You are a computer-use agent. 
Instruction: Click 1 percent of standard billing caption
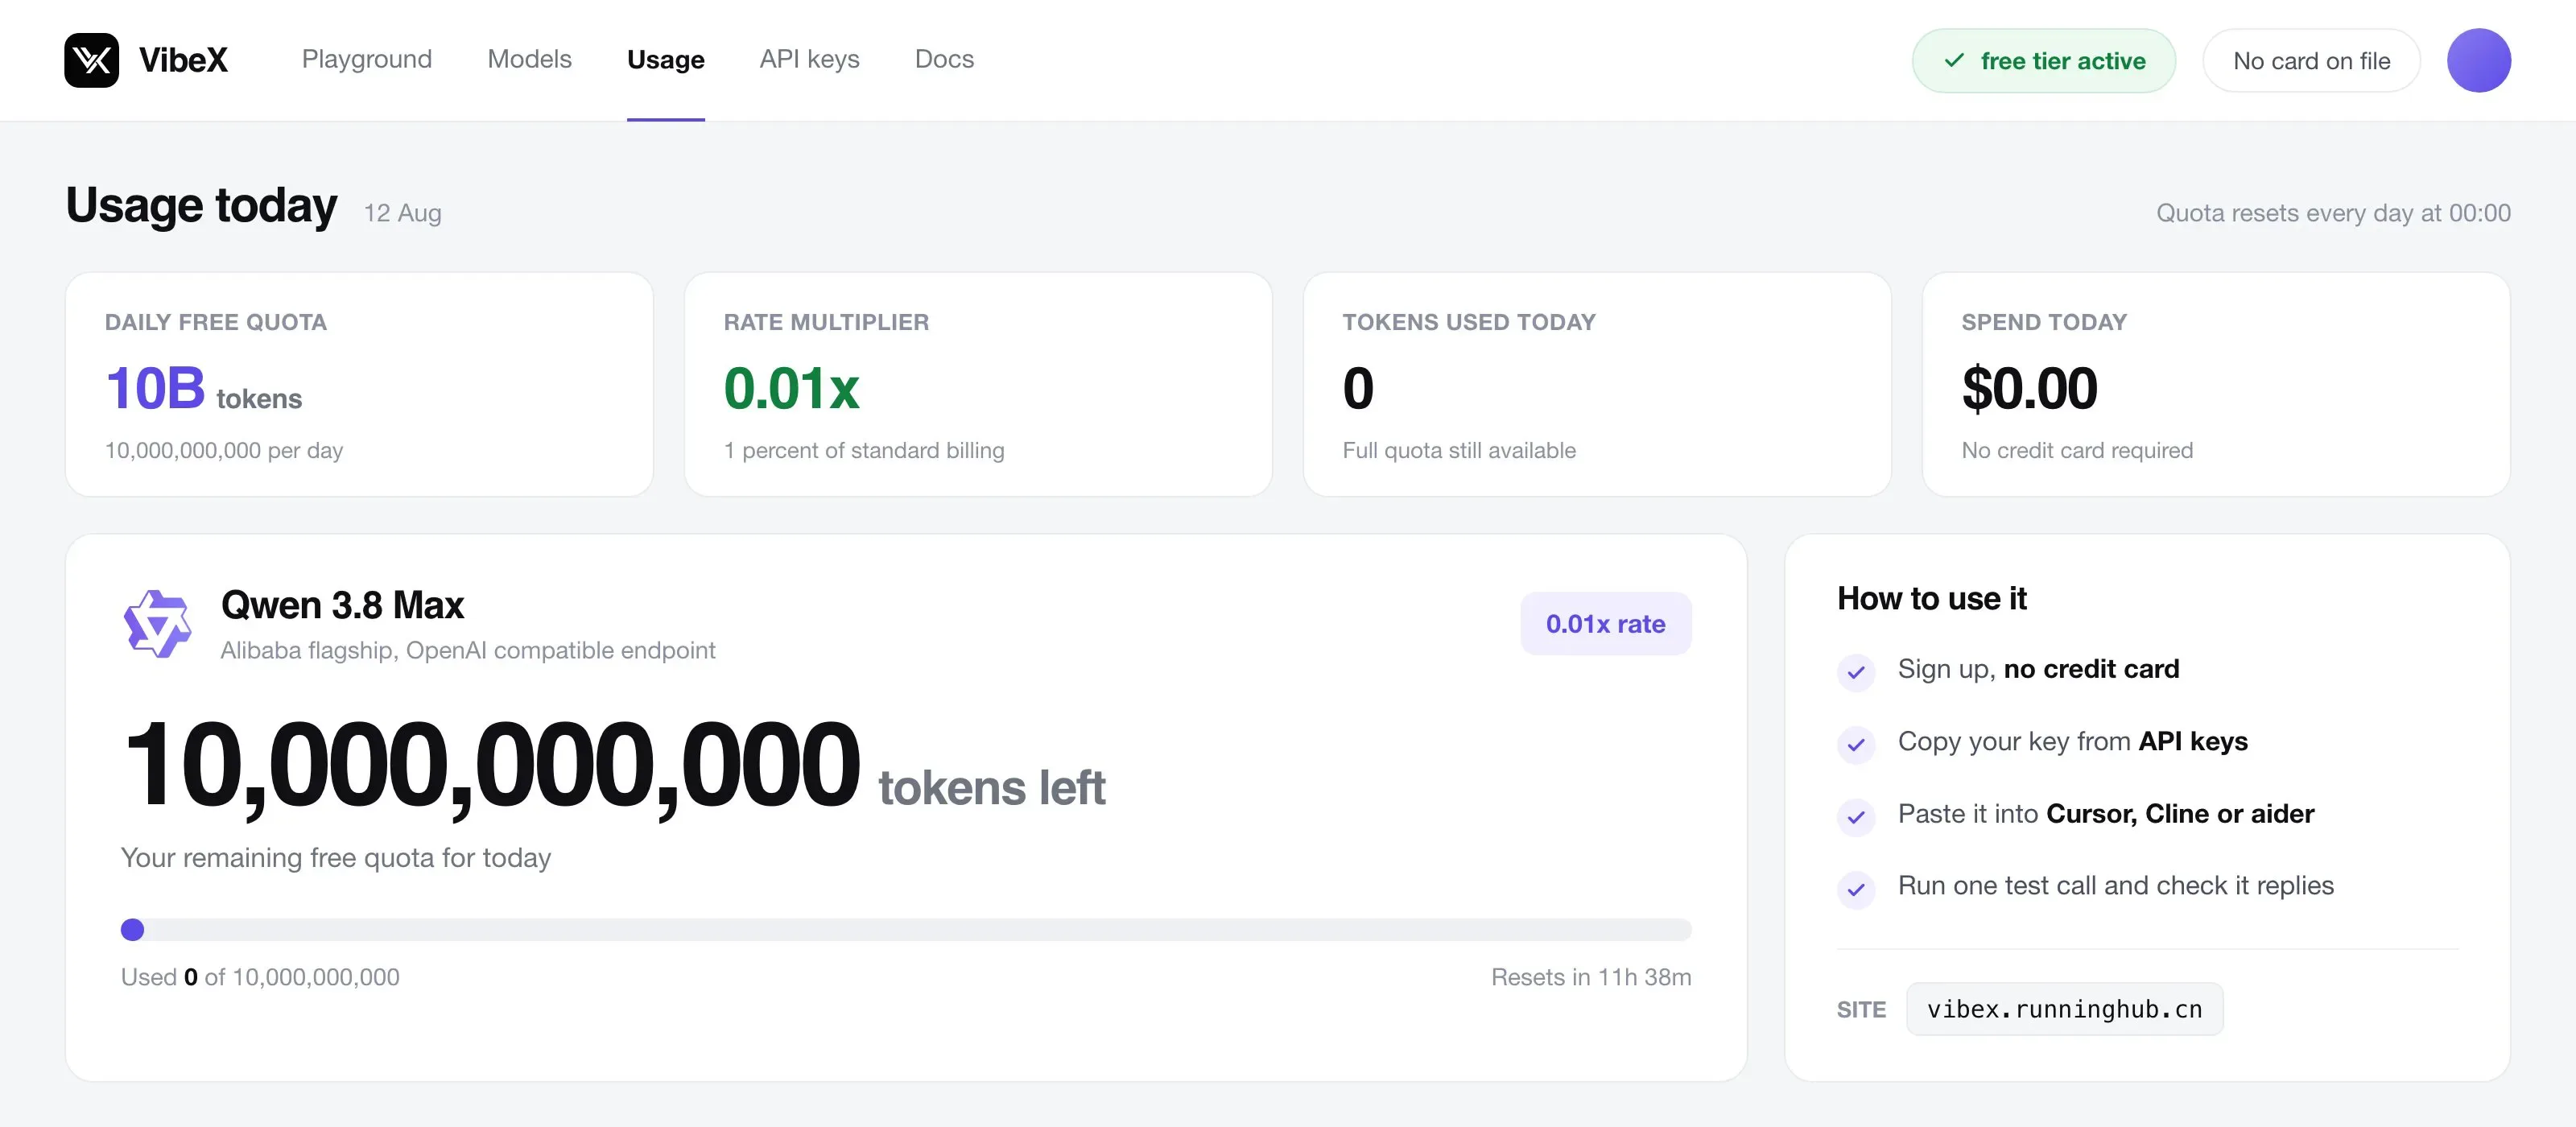[864, 450]
